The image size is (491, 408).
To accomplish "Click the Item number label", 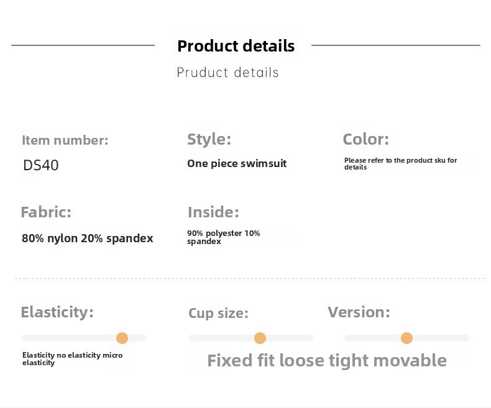I will coord(65,140).
